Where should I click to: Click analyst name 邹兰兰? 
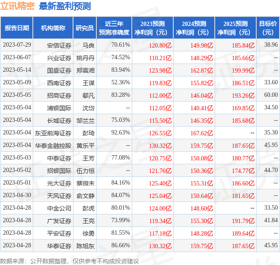(x=86, y=121)
